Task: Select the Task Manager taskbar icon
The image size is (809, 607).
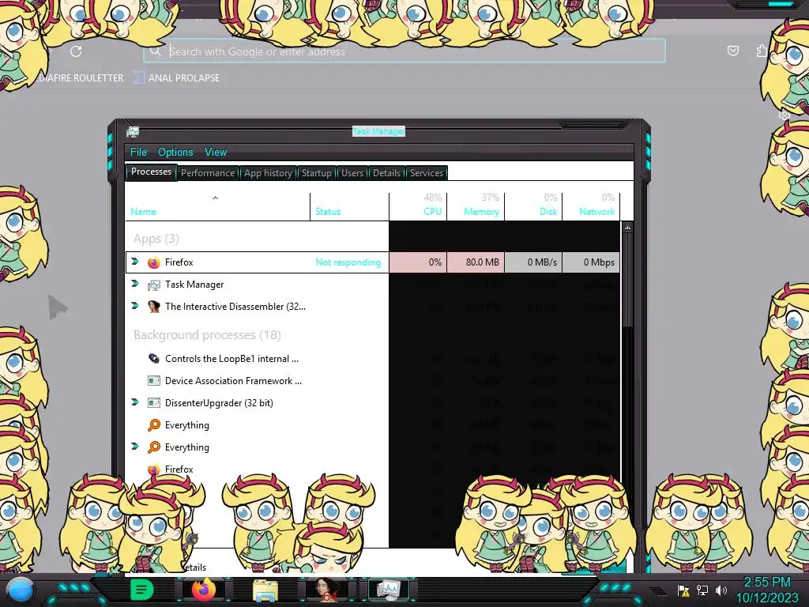Action: coord(389,590)
